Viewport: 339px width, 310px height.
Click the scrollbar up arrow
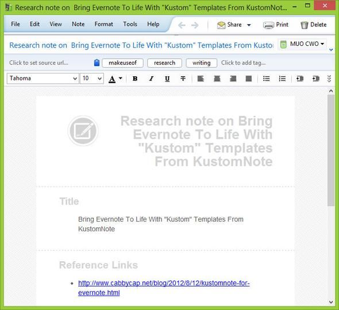pos(331,91)
